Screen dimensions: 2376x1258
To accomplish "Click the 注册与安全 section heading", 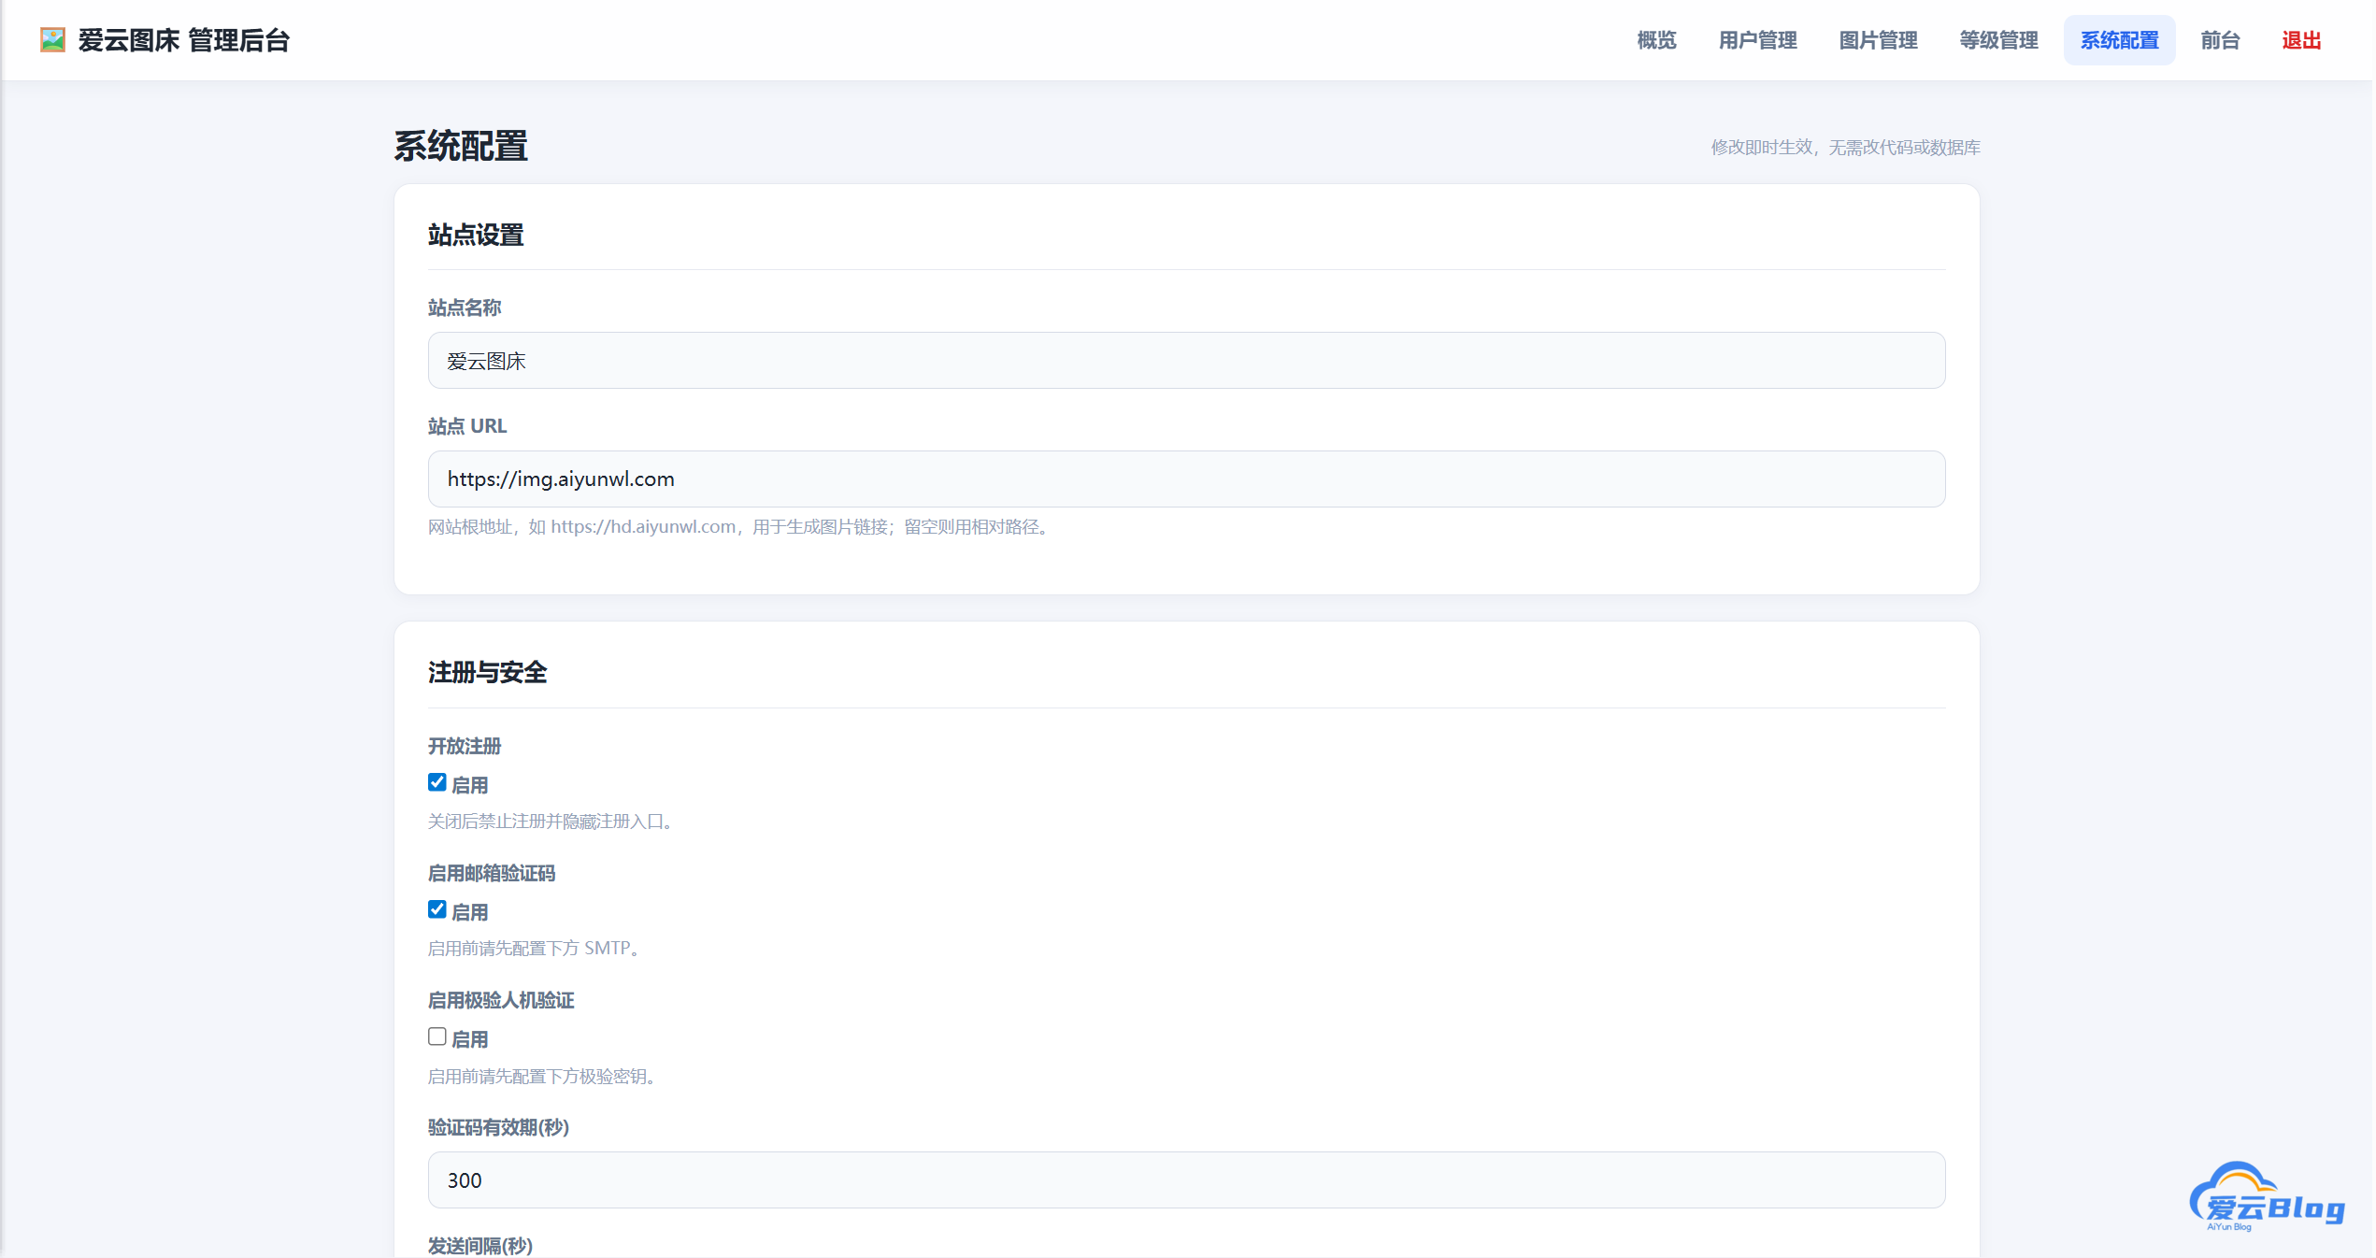I will (487, 672).
